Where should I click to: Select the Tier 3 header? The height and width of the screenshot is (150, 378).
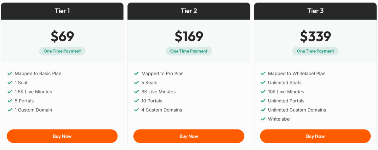point(315,11)
